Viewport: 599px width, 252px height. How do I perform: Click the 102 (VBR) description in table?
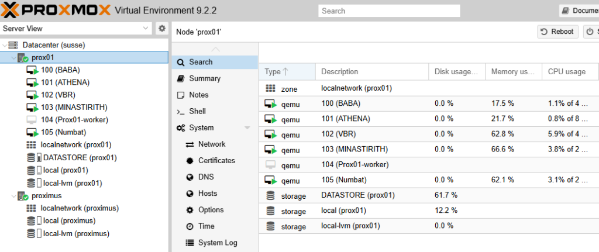[x=338, y=134]
